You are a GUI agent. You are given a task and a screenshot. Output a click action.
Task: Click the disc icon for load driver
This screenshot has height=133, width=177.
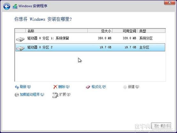[x=17, y=95]
